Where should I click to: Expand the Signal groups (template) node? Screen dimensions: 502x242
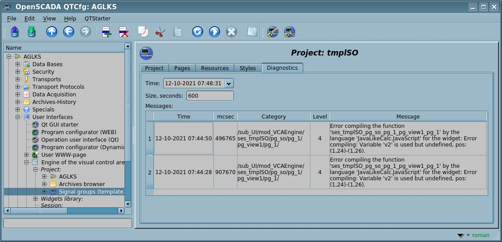click(44, 191)
